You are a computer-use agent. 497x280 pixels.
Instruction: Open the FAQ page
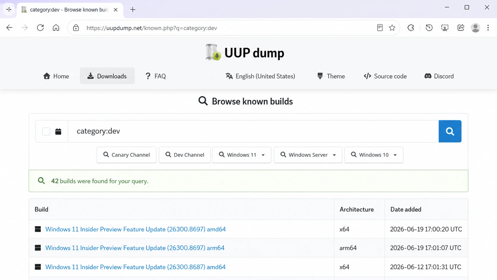pyautogui.click(x=155, y=76)
